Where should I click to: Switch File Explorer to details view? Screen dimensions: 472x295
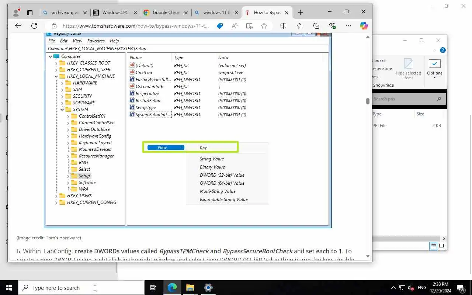click(x=434, y=246)
